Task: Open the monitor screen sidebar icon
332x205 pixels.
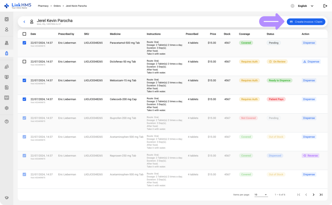Action: pos(6,77)
